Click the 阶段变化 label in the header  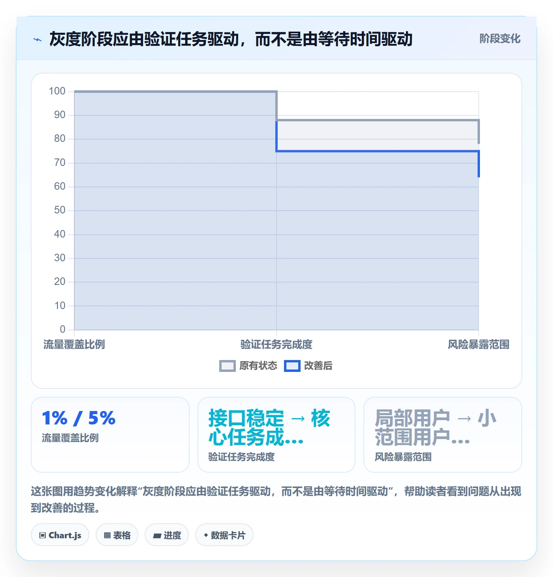(500, 39)
